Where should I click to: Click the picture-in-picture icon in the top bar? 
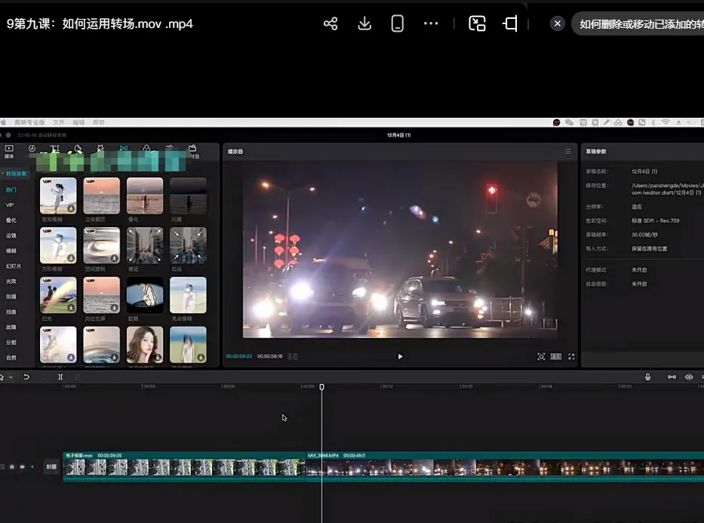click(x=477, y=23)
